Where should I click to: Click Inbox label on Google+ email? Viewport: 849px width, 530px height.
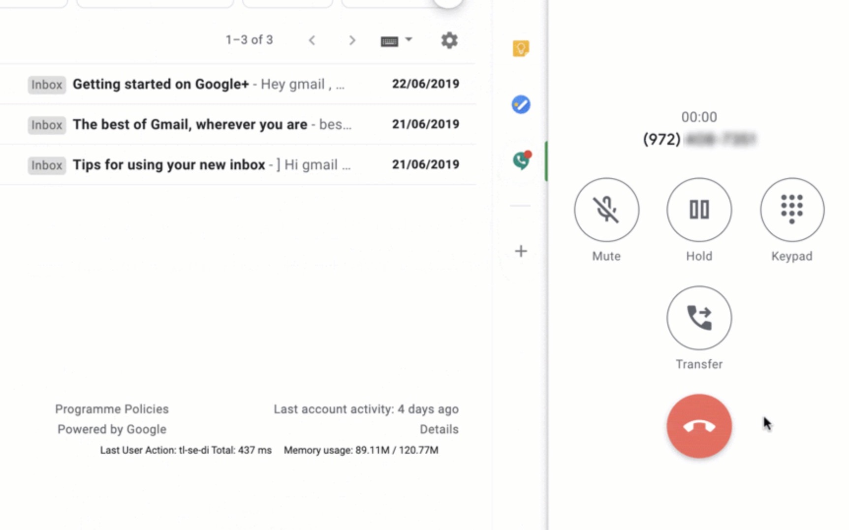tap(47, 85)
